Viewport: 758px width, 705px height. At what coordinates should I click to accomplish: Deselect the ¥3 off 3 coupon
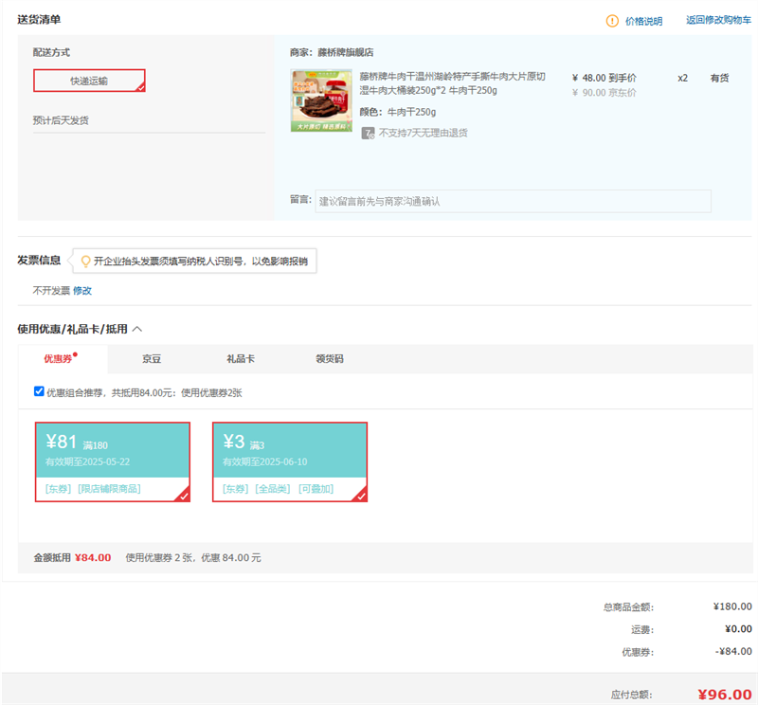click(x=289, y=461)
